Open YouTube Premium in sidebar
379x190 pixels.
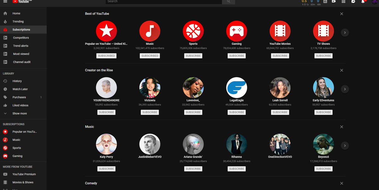(23, 174)
